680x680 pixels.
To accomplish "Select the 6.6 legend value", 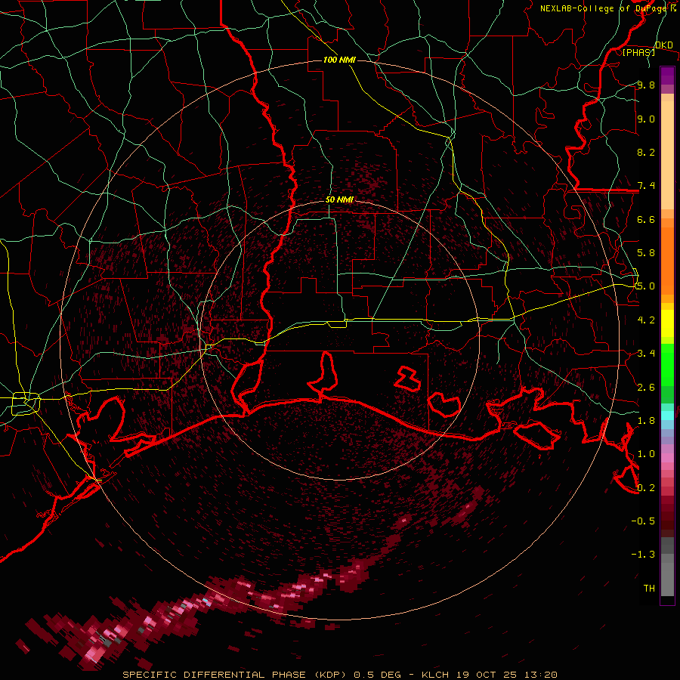I will point(646,219).
